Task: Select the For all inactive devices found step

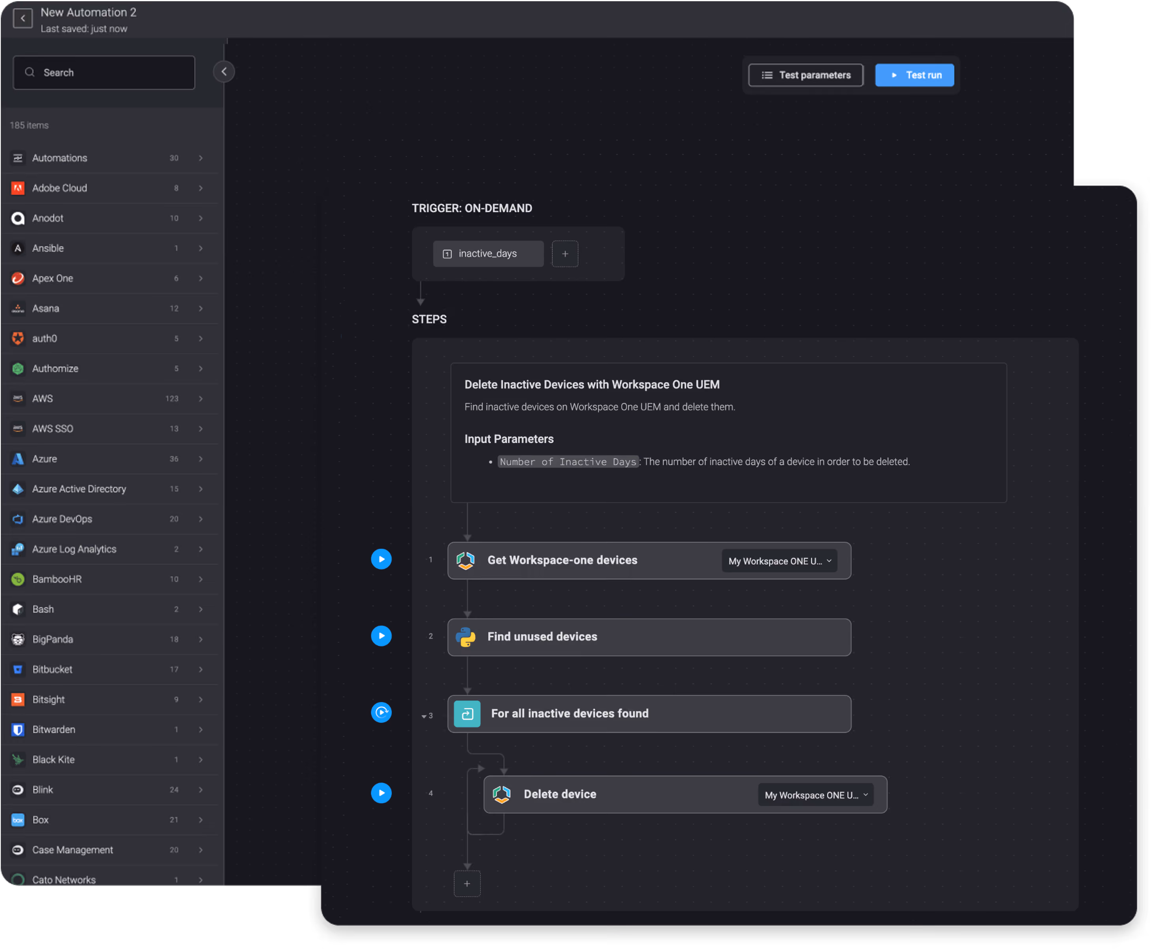Action: (x=649, y=714)
